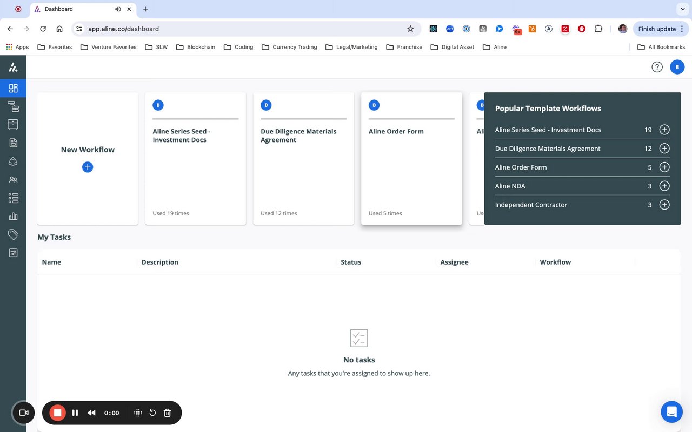Image resolution: width=692 pixels, height=432 pixels.
Task: Bookmark this page with the star icon
Action: [x=410, y=29]
